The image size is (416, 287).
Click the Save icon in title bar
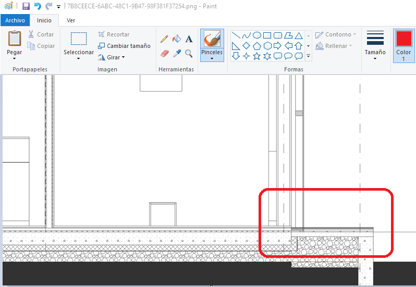tap(26, 6)
